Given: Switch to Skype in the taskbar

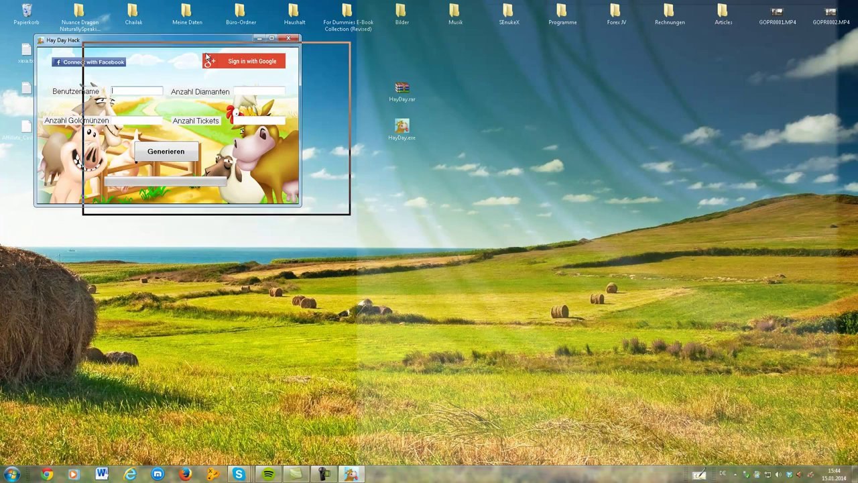Looking at the screenshot, I should [239, 474].
